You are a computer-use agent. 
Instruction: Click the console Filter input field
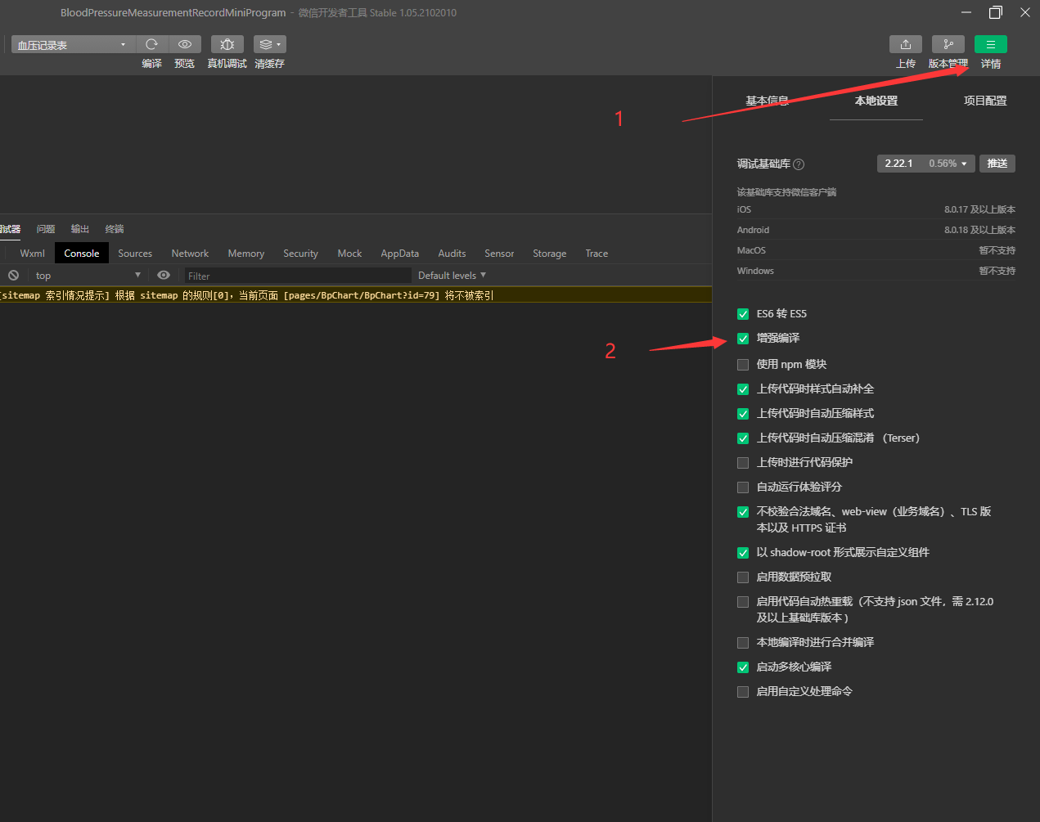pyautogui.click(x=298, y=276)
